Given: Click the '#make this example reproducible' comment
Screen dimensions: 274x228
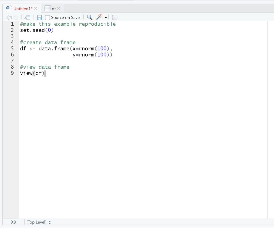Looking at the screenshot, I should click(68, 24).
